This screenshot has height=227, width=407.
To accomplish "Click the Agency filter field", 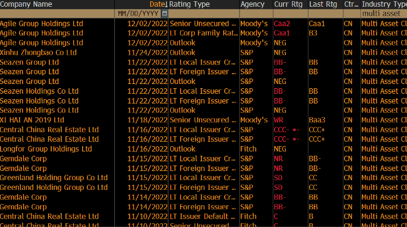I will (256, 13).
